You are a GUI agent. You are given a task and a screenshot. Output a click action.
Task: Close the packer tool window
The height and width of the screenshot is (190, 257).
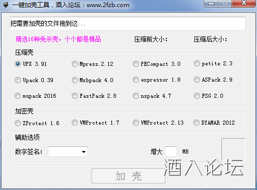244,3
